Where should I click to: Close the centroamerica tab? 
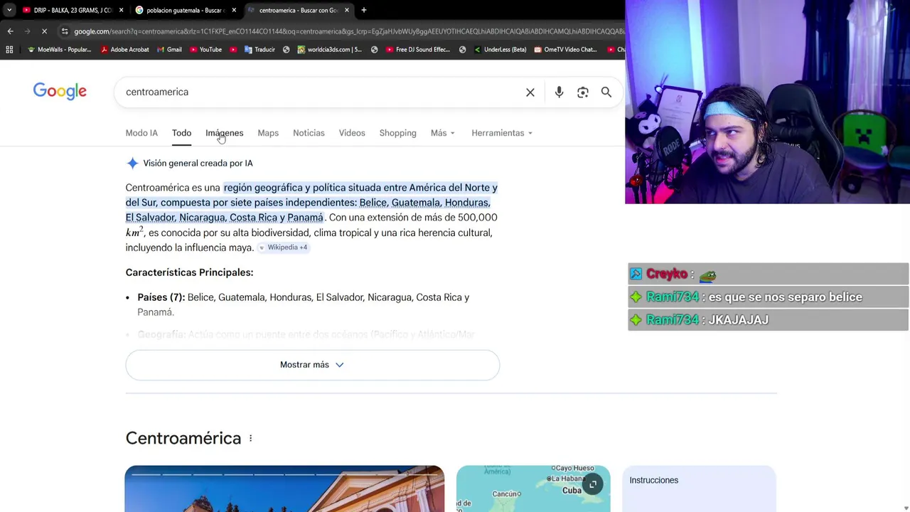(347, 10)
